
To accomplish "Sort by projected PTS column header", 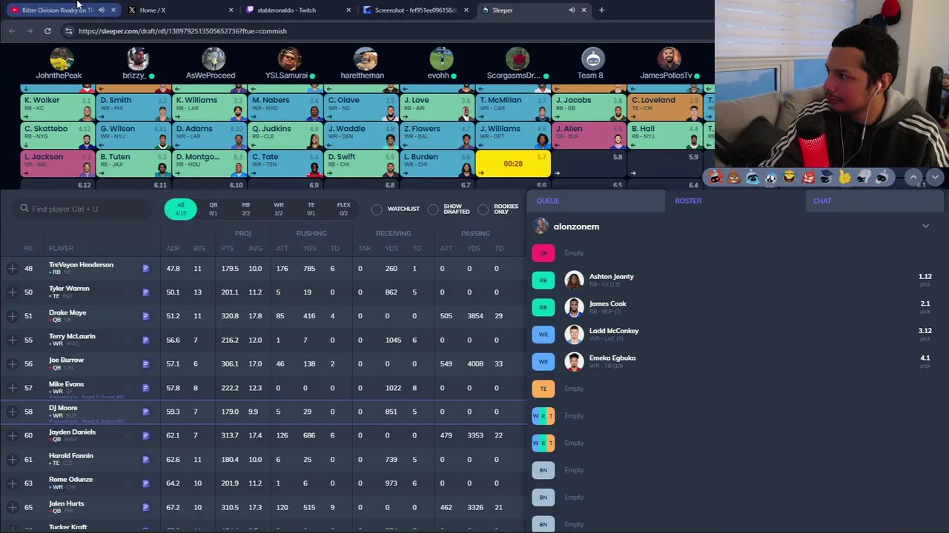I will [x=228, y=249].
